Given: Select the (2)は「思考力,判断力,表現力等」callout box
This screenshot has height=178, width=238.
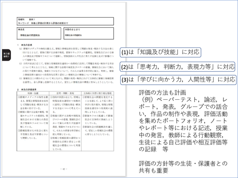Looking at the screenshot, I should pos(178,66).
